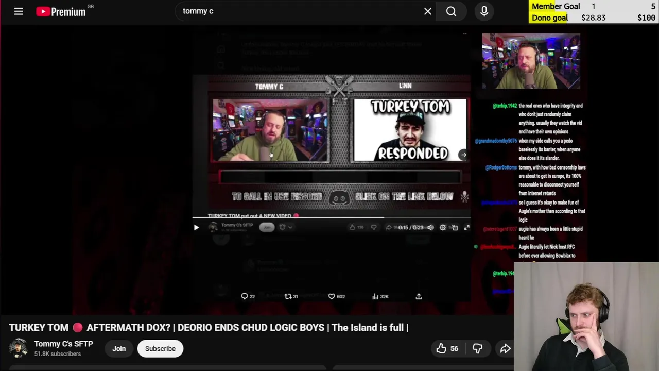The image size is (659, 371).
Task: Open picture-in-picture on embedded player
Action: point(455,227)
